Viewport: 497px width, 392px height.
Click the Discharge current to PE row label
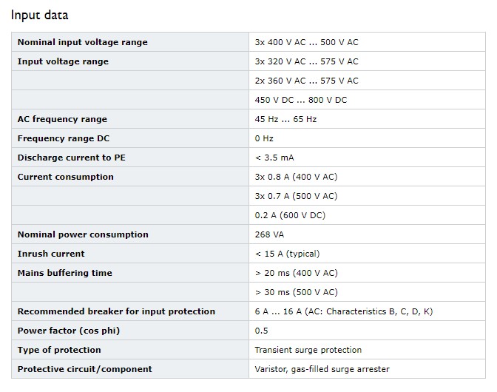(x=71, y=158)
